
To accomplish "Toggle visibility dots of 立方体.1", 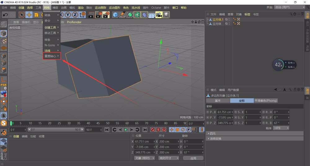I will tap(229, 20).
